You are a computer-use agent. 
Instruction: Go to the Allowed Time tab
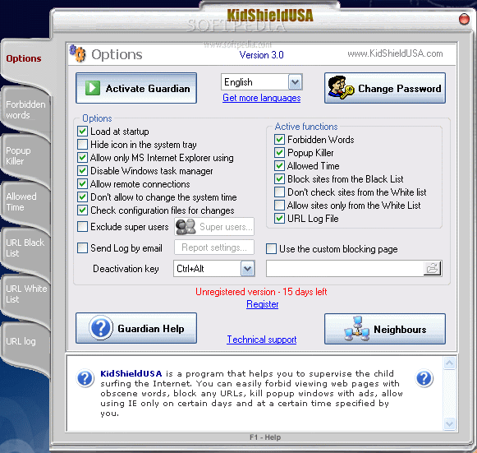(25, 201)
